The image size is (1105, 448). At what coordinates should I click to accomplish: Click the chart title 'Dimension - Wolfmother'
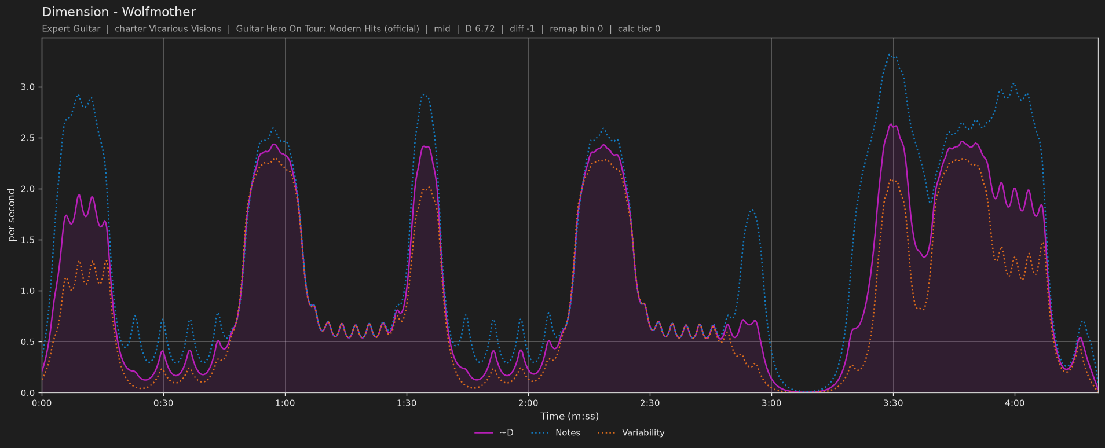[x=119, y=12]
